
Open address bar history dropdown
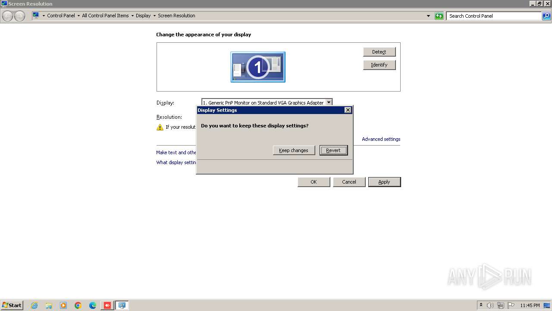428,16
